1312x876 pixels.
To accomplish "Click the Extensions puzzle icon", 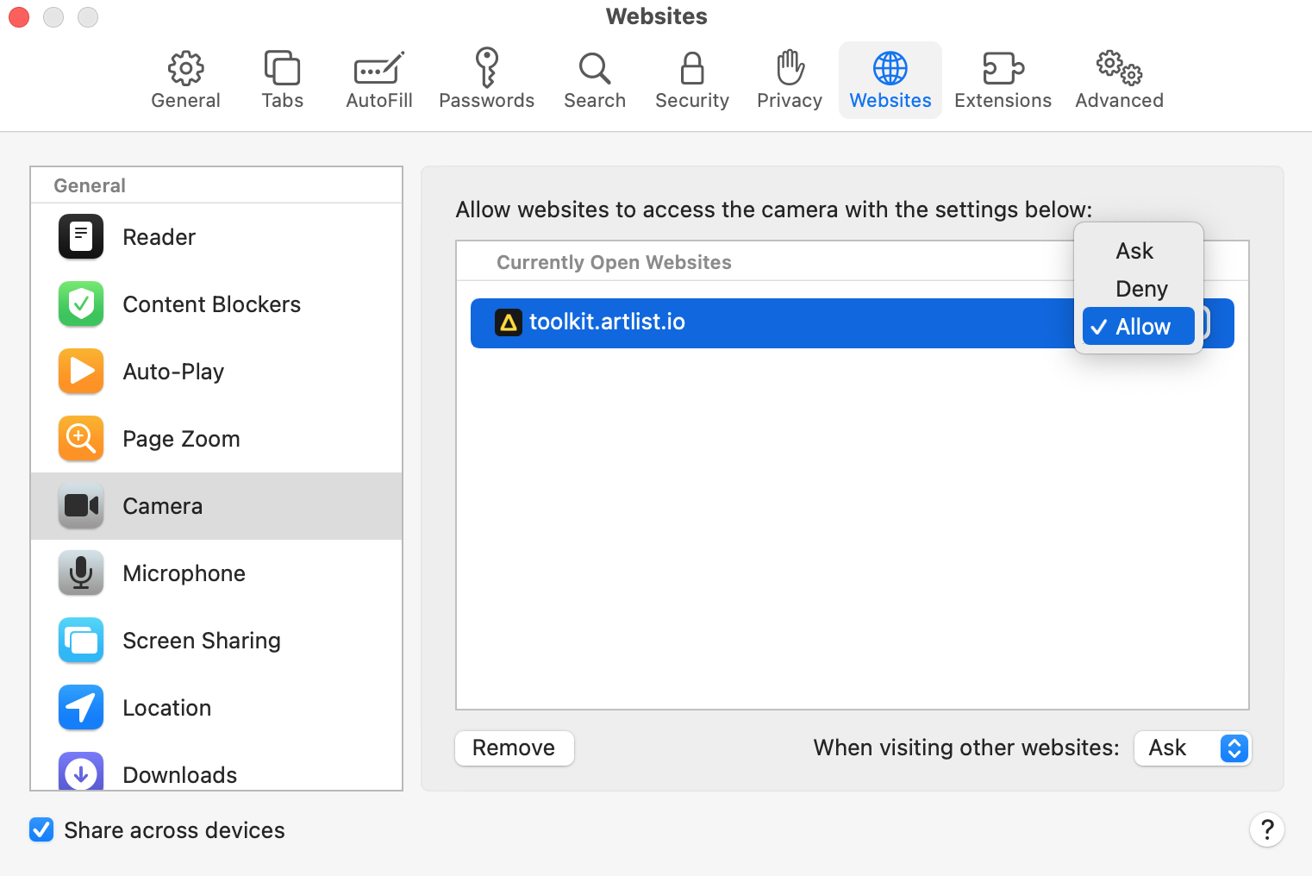I will tap(1003, 79).
